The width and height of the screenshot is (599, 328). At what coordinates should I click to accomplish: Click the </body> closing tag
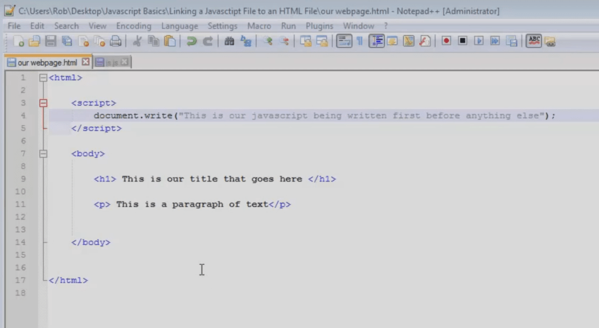[x=91, y=243]
